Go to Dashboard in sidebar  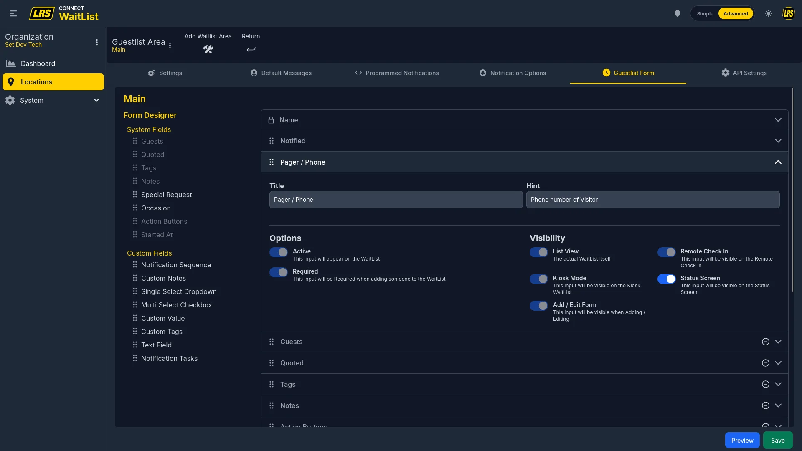(x=53, y=63)
